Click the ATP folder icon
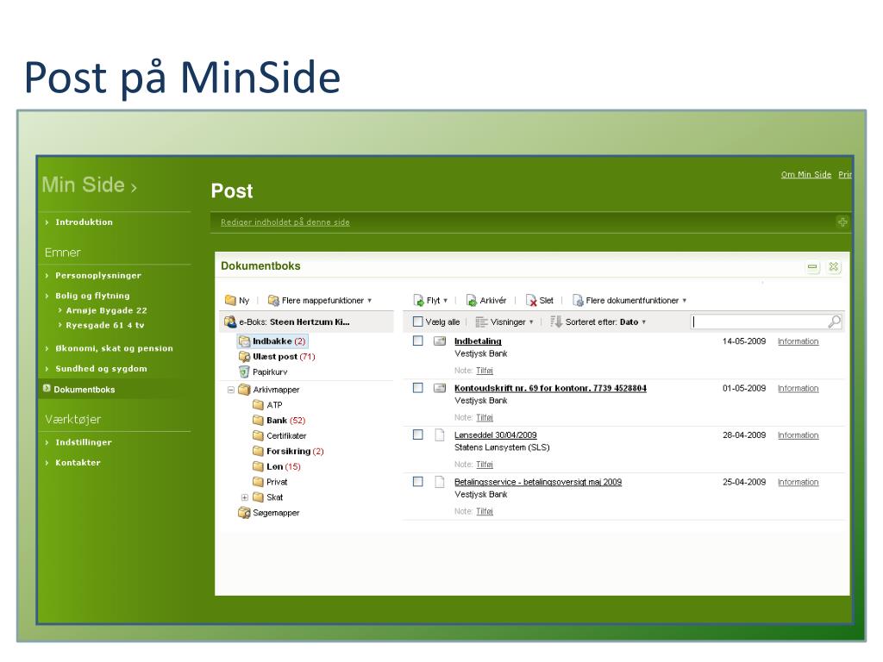The image size is (883, 662). click(259, 405)
